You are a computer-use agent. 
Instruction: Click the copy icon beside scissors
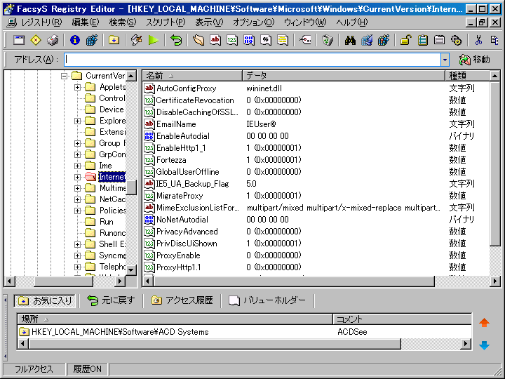(x=494, y=40)
